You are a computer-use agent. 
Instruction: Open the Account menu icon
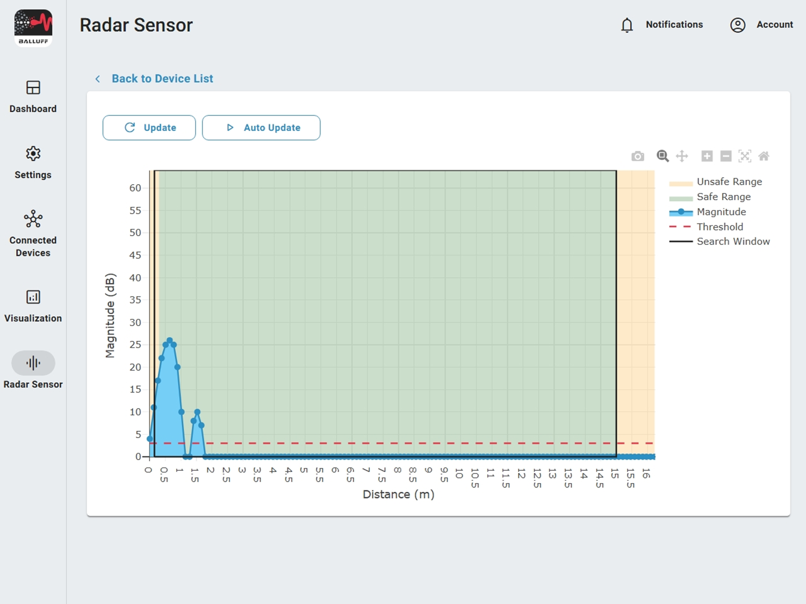pyautogui.click(x=737, y=25)
